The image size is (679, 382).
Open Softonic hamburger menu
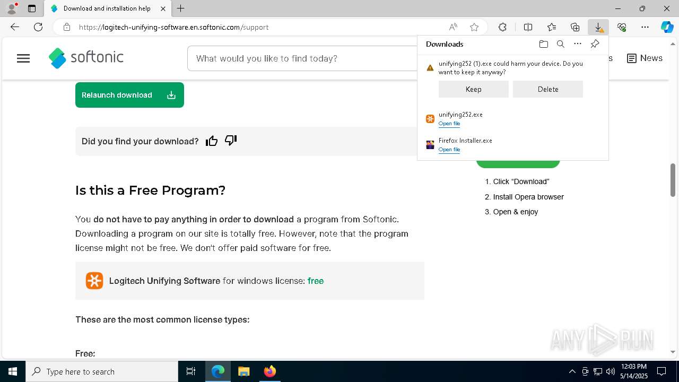[23, 58]
